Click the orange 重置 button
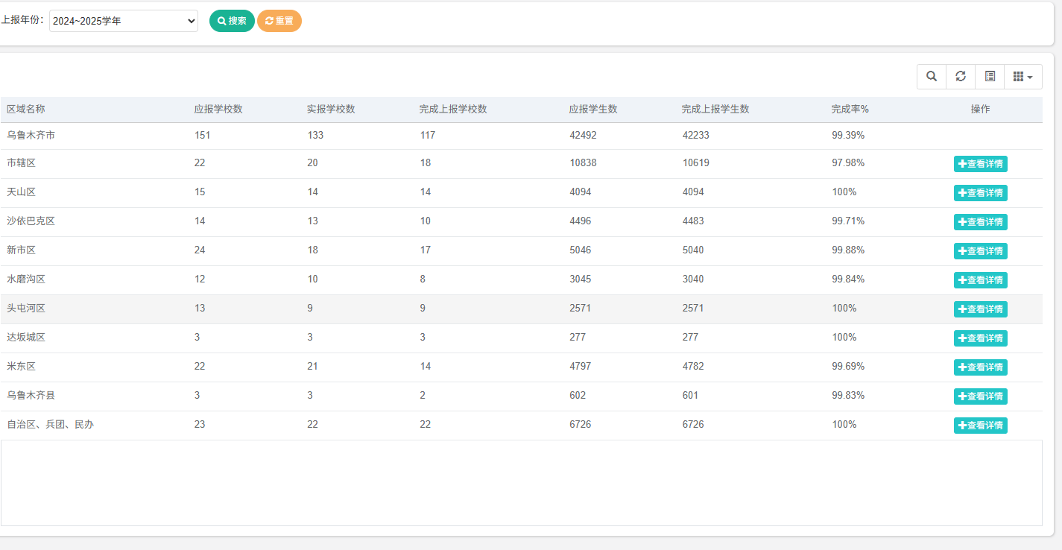Image resolution: width=1062 pixels, height=550 pixels. coord(279,21)
